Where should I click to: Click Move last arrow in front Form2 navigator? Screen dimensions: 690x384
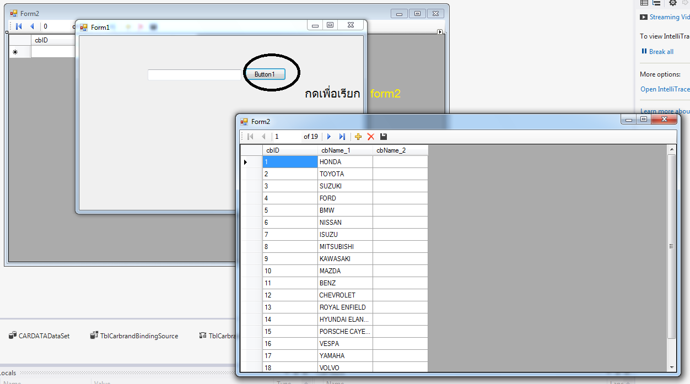(x=342, y=137)
